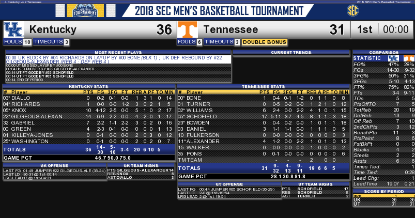Click Kentucky TIMEOUTS label
Screen dimensions: 415x218
point(48,42)
